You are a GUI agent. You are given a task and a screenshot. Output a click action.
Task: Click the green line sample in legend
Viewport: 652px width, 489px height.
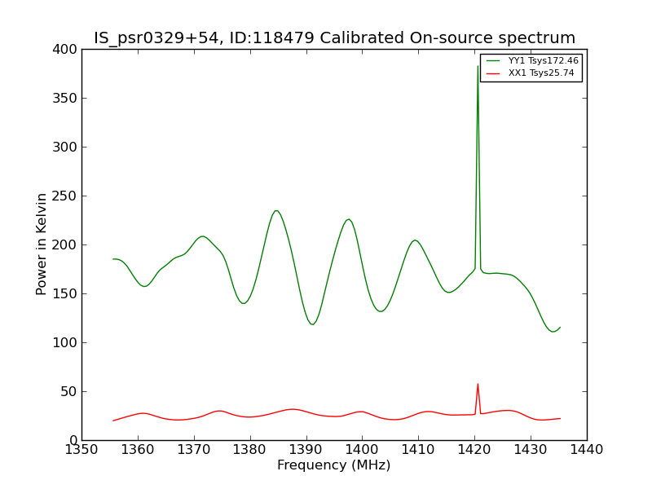pos(493,60)
